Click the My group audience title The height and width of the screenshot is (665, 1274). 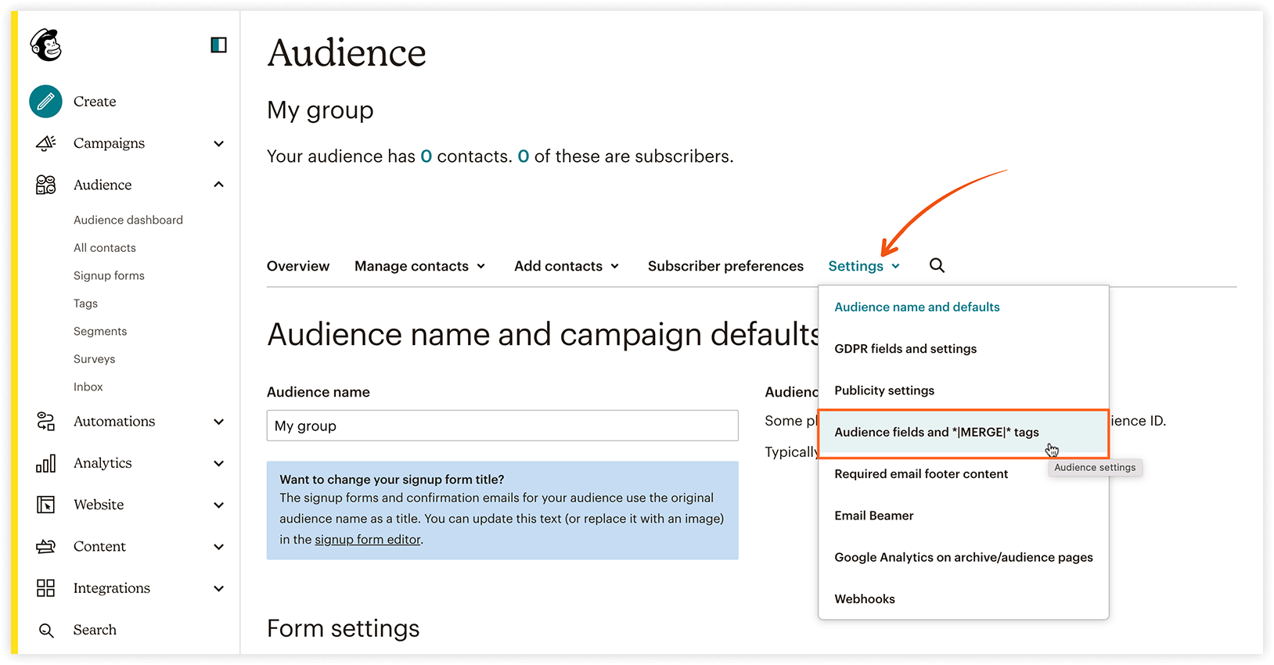tap(320, 110)
